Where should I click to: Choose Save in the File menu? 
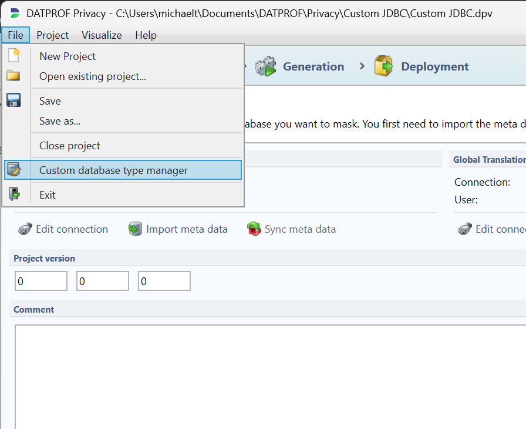point(123,101)
